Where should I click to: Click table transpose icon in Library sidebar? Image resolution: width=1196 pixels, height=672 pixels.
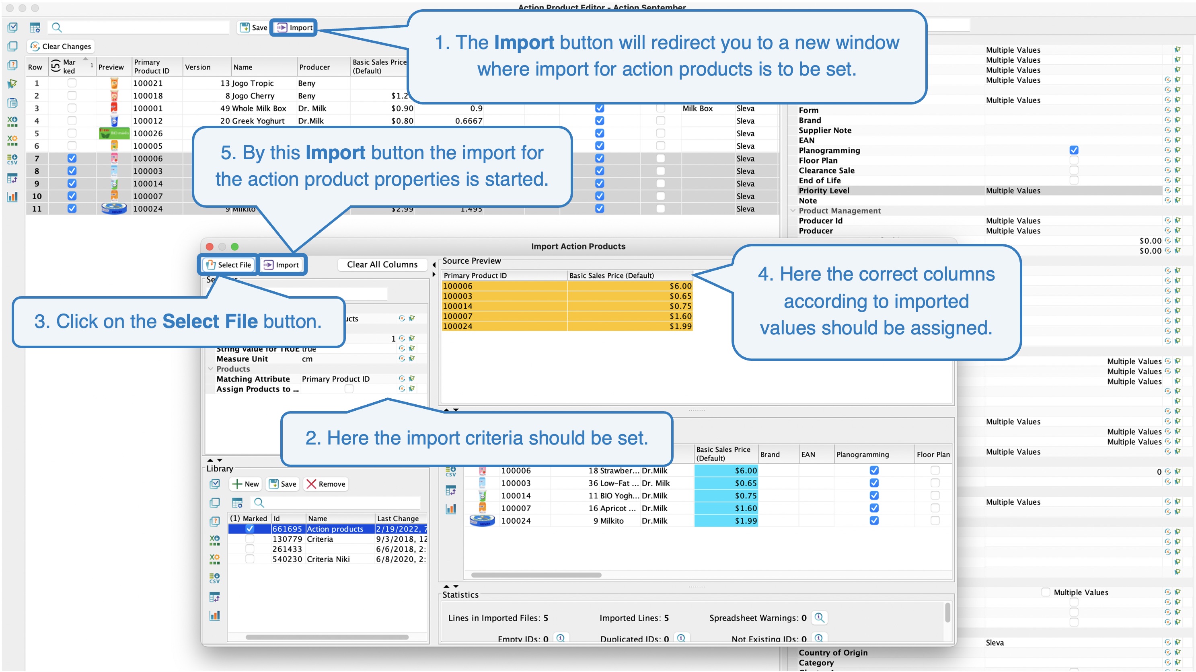214,597
